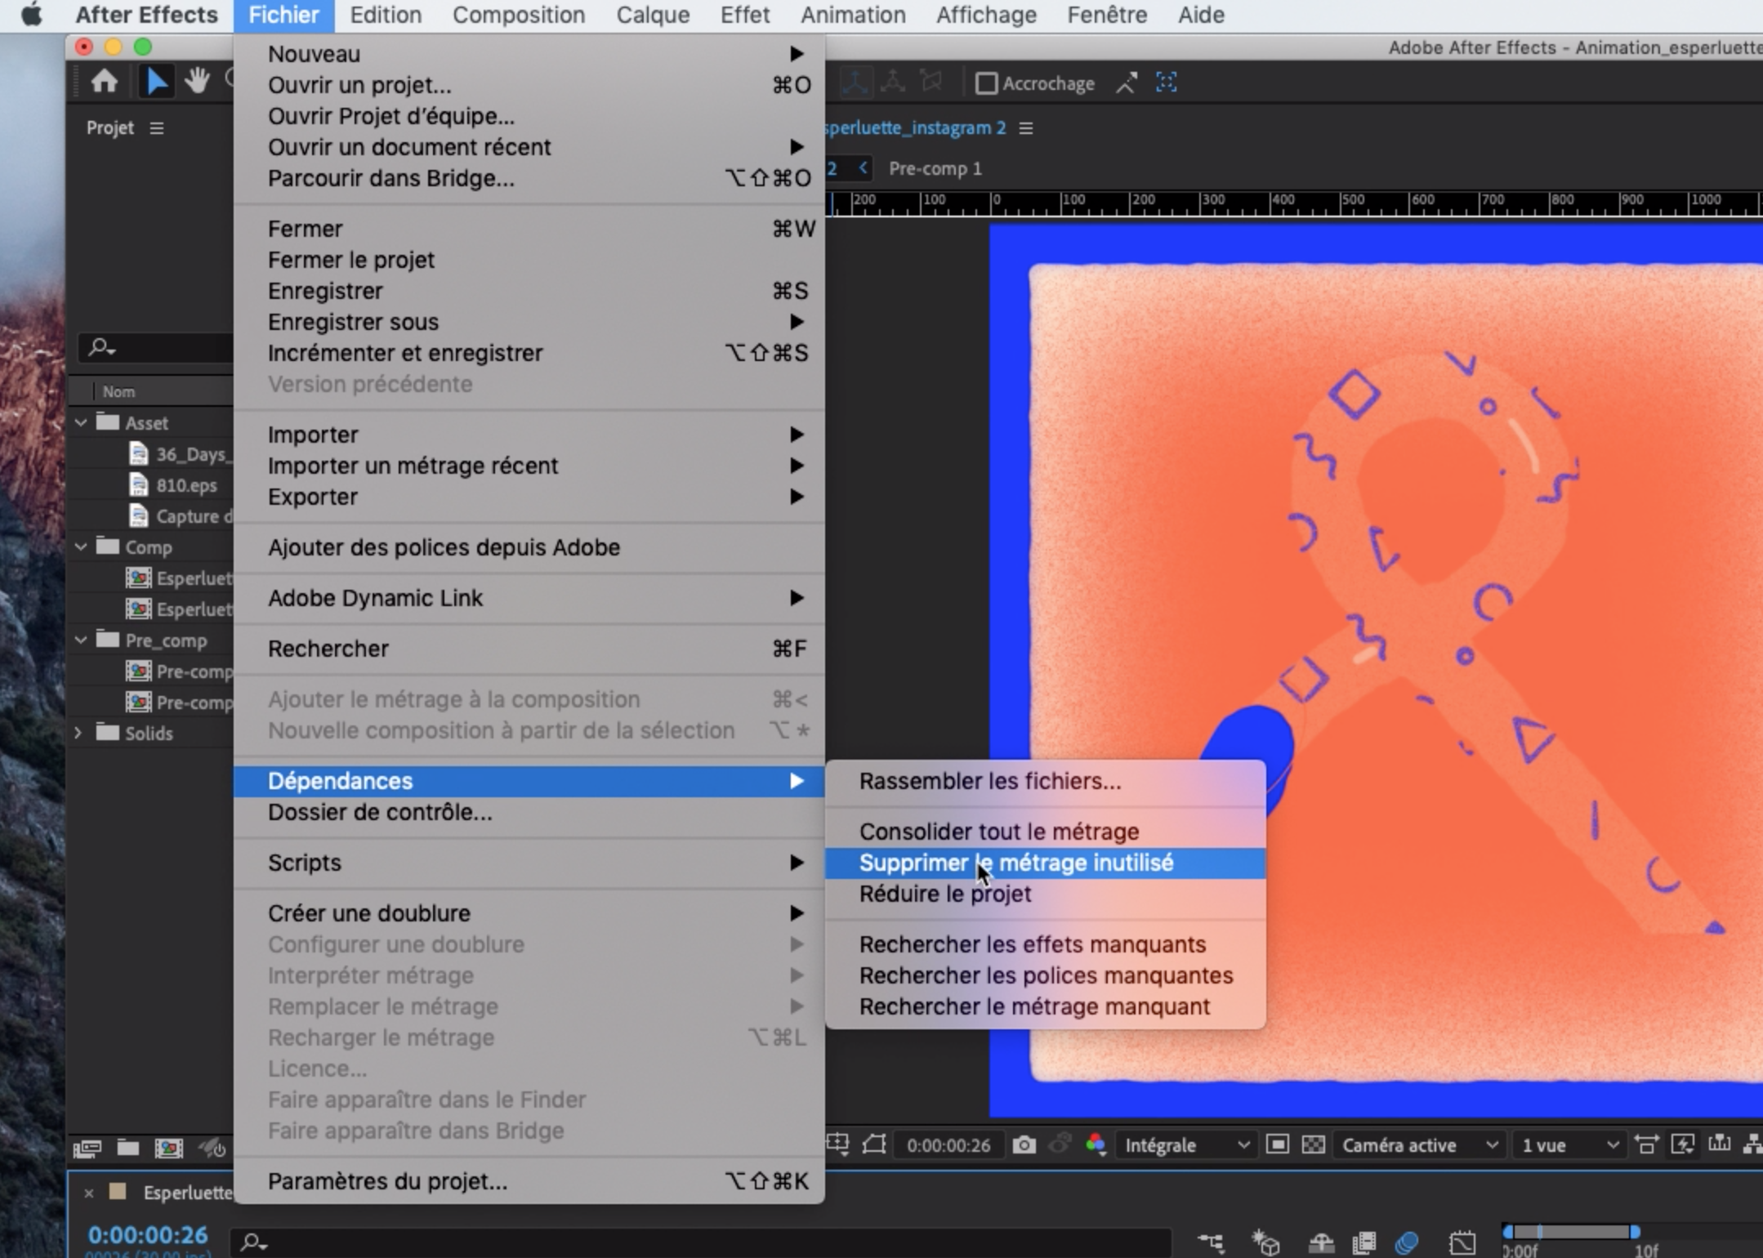Open the Scripts submenu
The height and width of the screenshot is (1258, 1763).
529,863
